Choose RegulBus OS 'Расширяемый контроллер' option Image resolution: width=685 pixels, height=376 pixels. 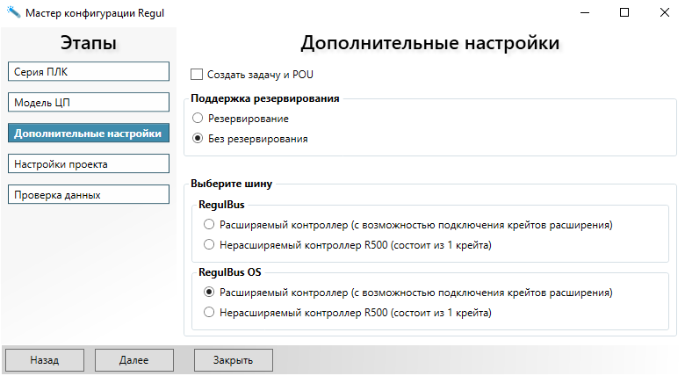coord(209,292)
